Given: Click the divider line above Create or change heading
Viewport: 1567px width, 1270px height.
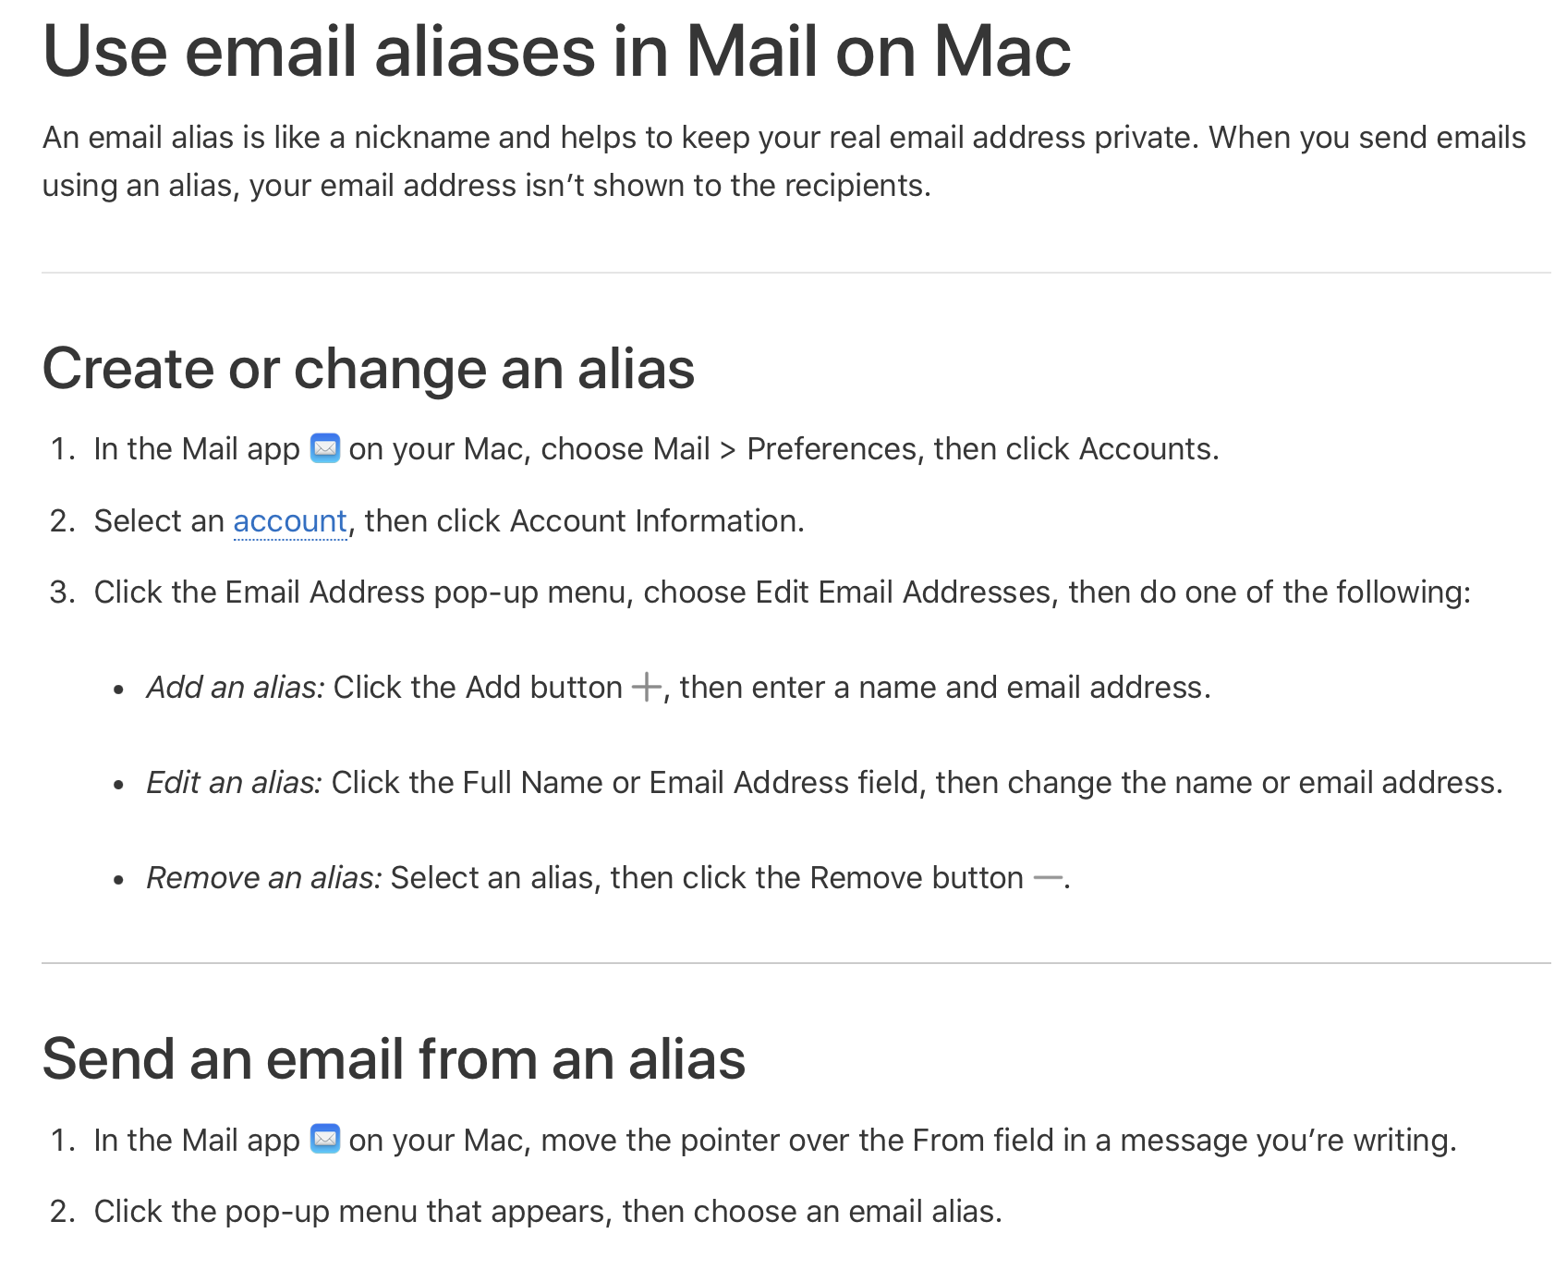Looking at the screenshot, I should click(x=796, y=273).
